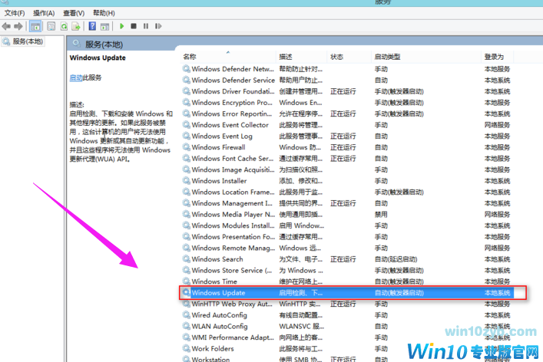Click the gear icon of Windows Time row
This screenshot has width=543, height=362.
tap(187, 281)
